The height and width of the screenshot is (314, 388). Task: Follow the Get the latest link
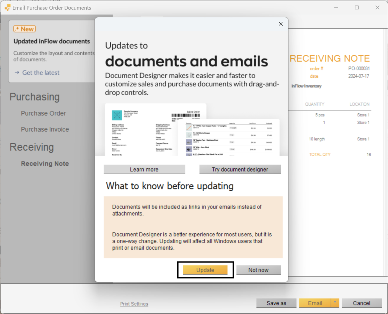[x=41, y=72]
